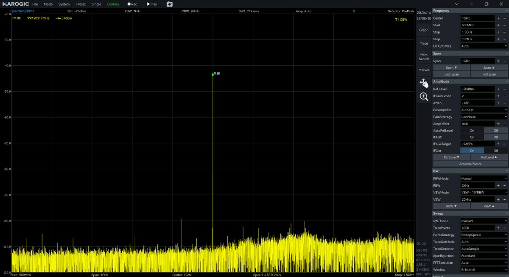Activate the zoom magnifier tool icon

coord(424,97)
